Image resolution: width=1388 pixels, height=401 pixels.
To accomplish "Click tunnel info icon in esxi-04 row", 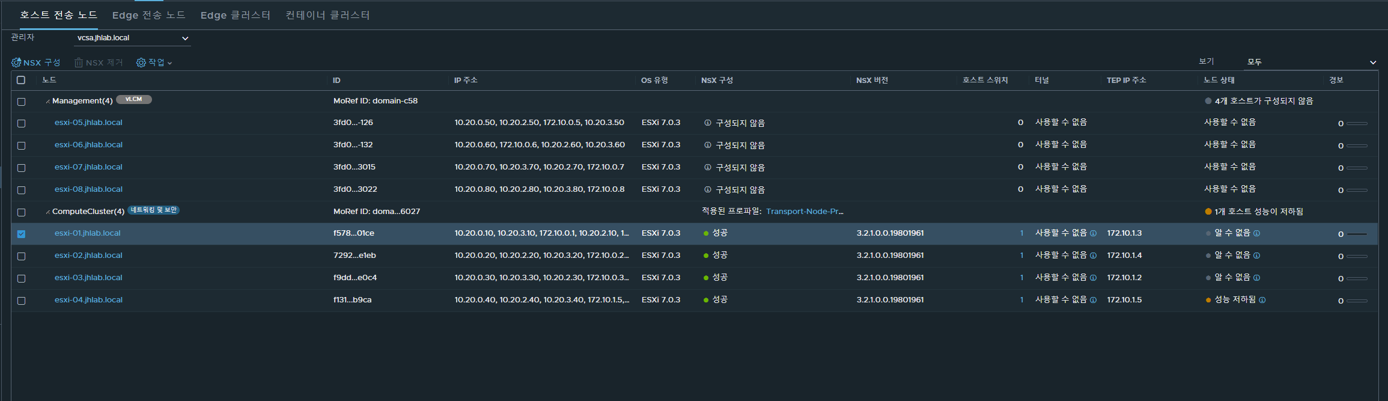I will tap(1093, 300).
